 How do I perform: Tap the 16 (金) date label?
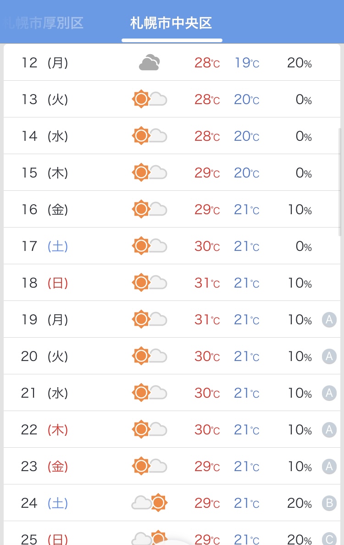(44, 210)
